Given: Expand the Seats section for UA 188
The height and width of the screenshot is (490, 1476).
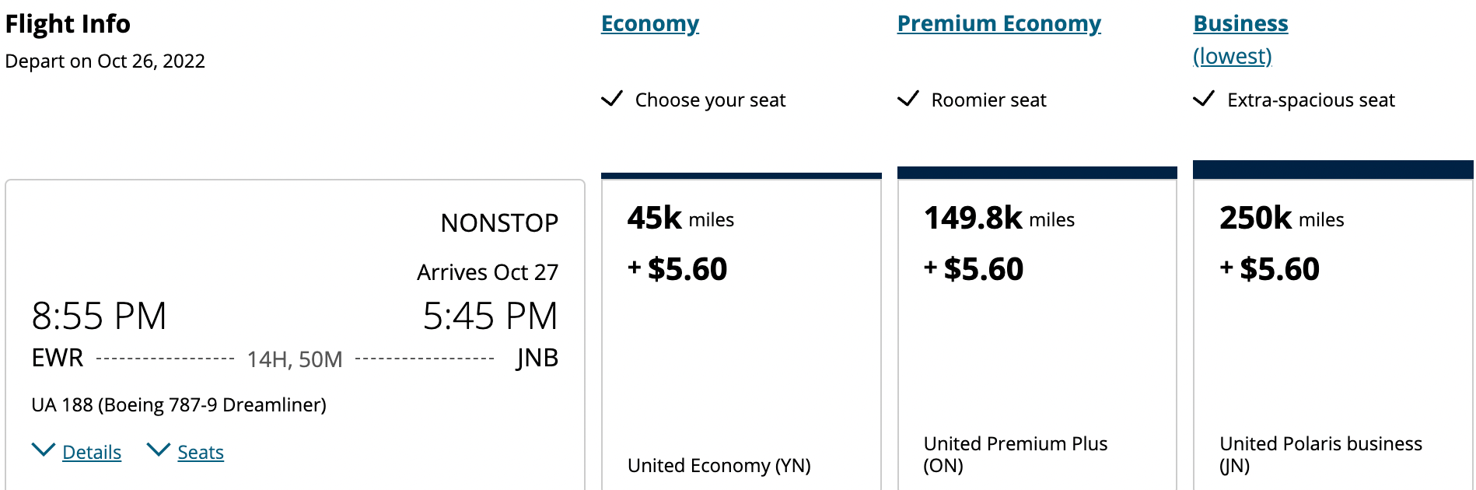Looking at the screenshot, I should pos(200,452).
